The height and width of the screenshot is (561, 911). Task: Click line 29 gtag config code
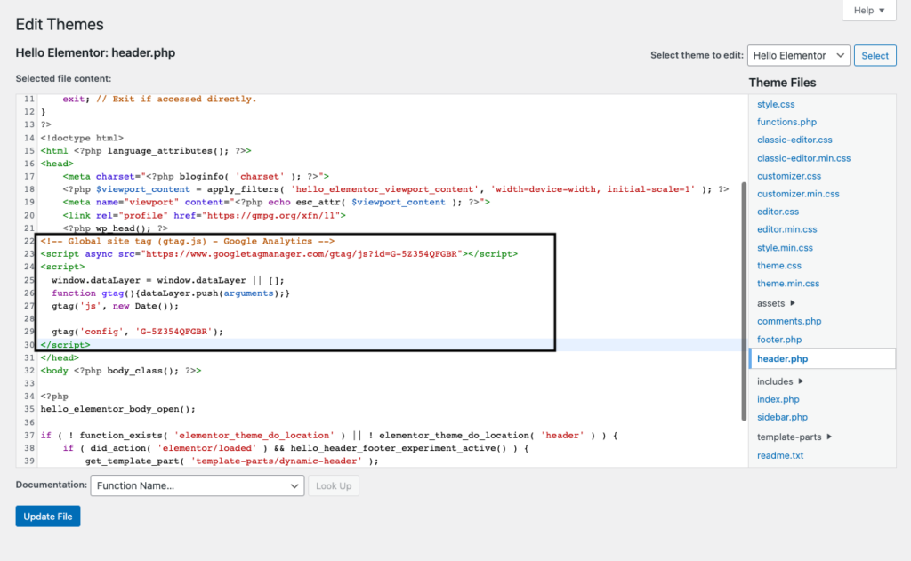pyautogui.click(x=137, y=332)
